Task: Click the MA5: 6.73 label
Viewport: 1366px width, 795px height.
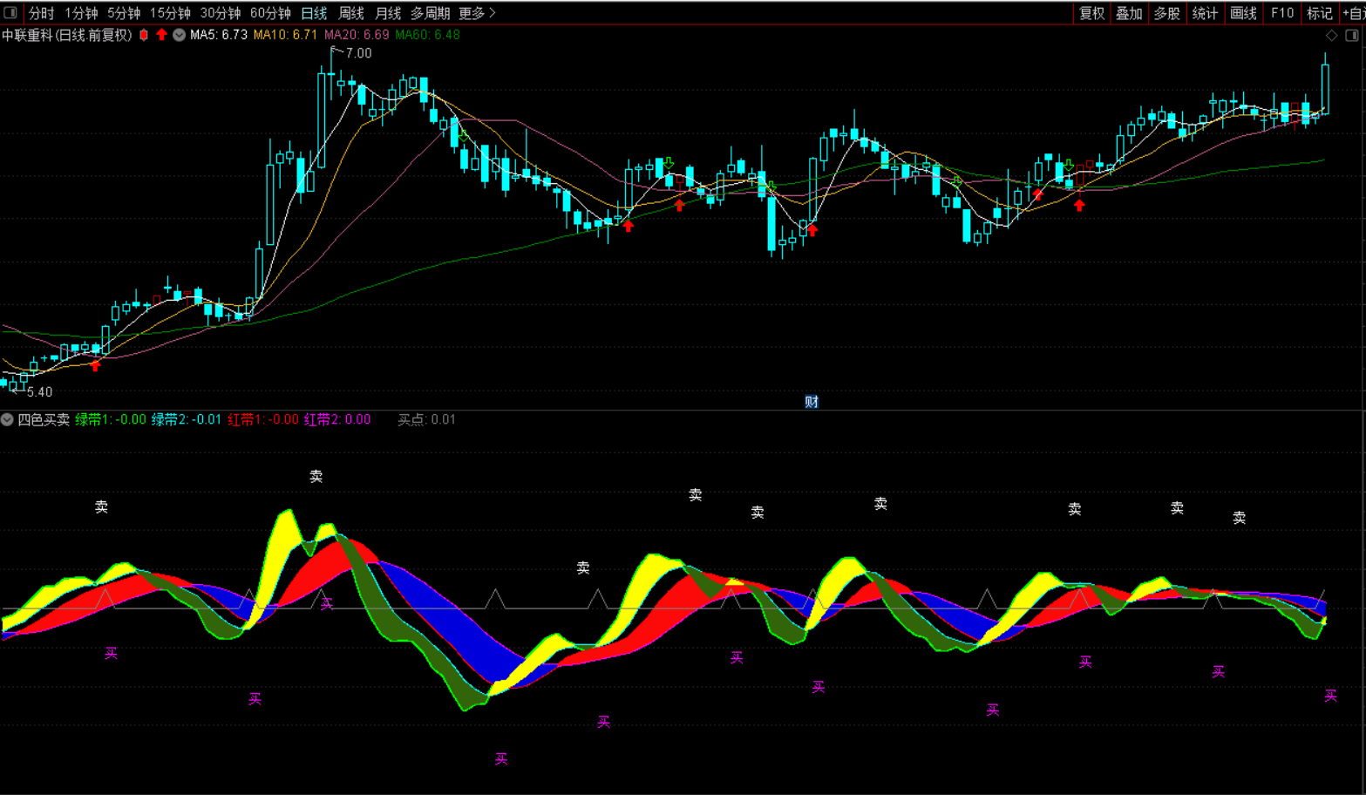Action: tap(219, 35)
